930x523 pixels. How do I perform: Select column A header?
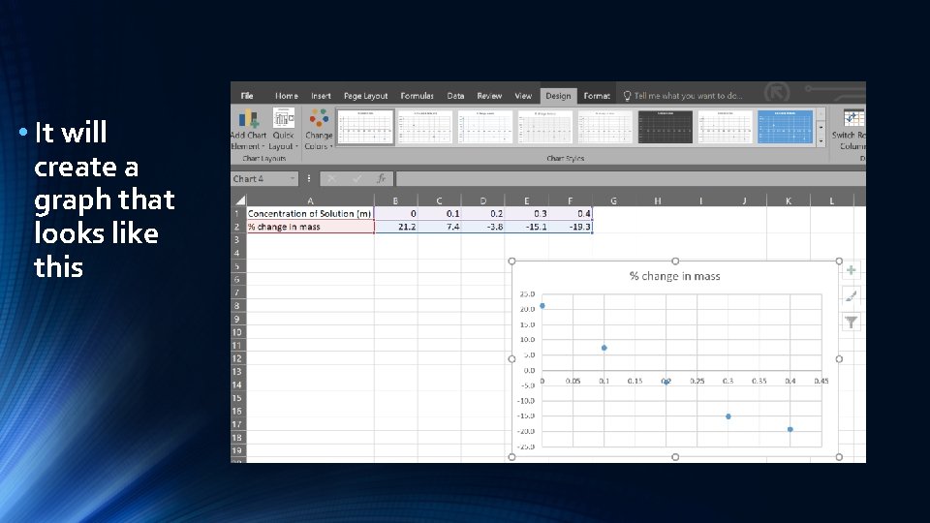[310, 200]
